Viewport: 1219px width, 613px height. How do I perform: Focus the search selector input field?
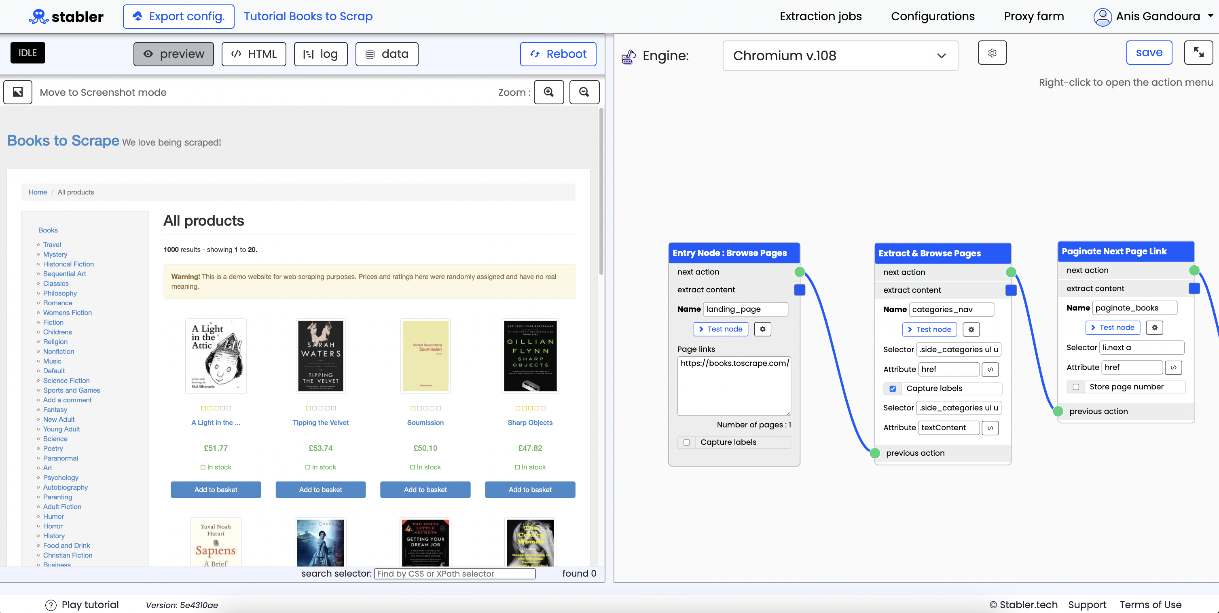(x=454, y=574)
